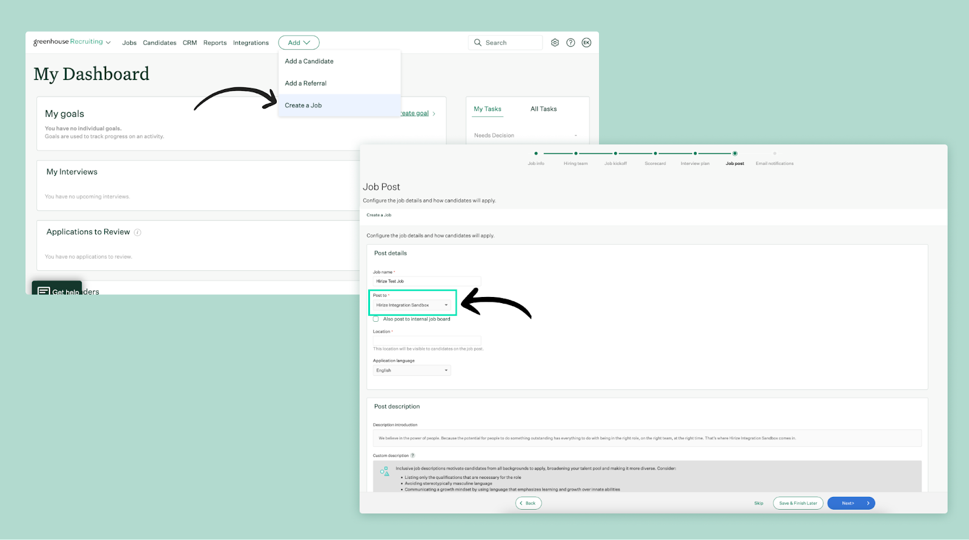This screenshot has height=540, width=969.
Task: Click the Skip link
Action: click(759, 503)
